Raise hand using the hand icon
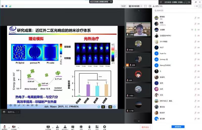Viewport: 202px width, 130px height. (89, 127)
